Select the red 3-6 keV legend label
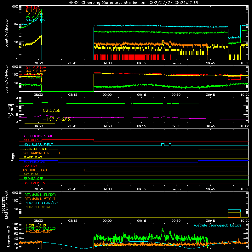The height and width of the screenshot is (252, 252). 32,8
